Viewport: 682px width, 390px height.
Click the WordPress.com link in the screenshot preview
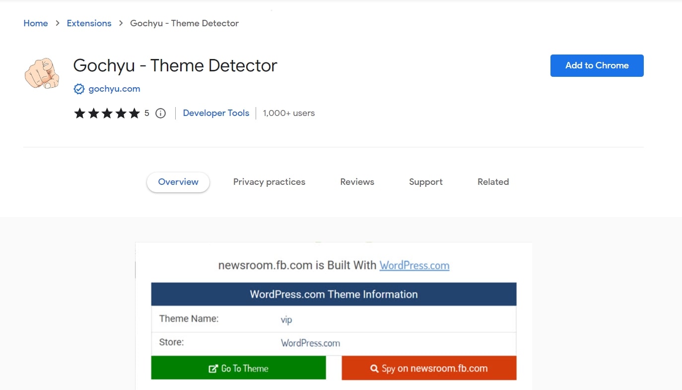[x=414, y=266]
